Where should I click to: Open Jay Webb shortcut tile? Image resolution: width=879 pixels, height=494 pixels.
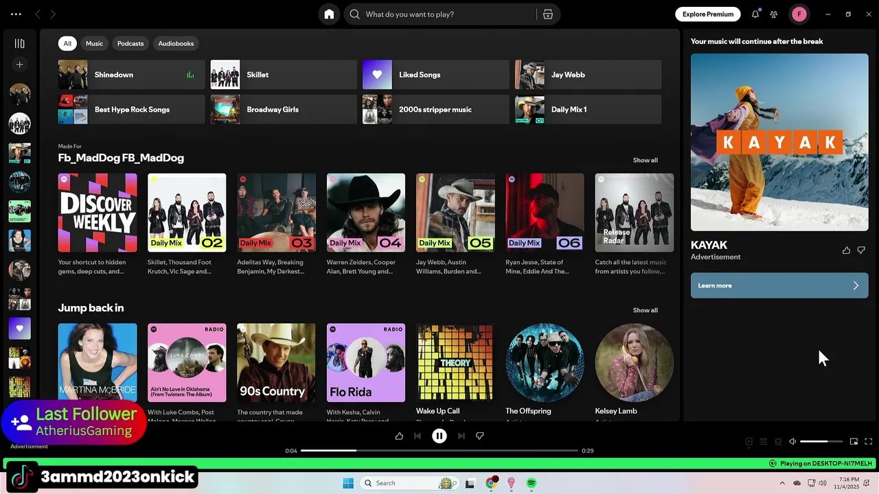(588, 75)
